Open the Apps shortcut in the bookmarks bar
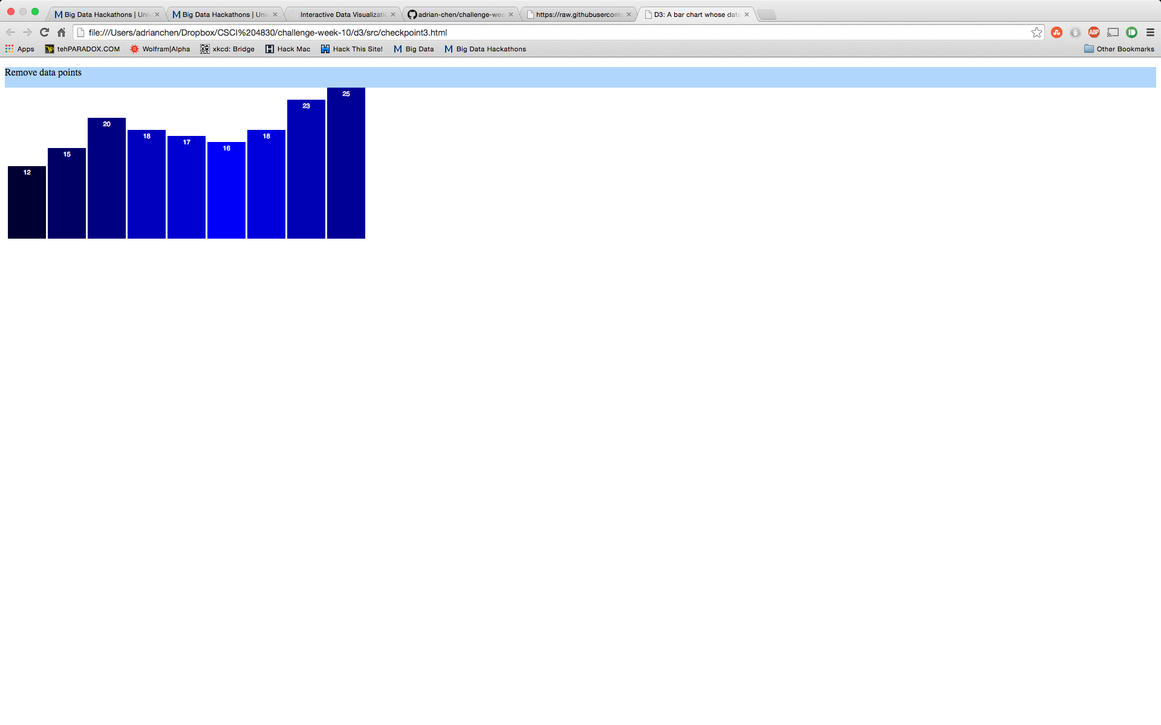1161x725 pixels. (x=19, y=49)
